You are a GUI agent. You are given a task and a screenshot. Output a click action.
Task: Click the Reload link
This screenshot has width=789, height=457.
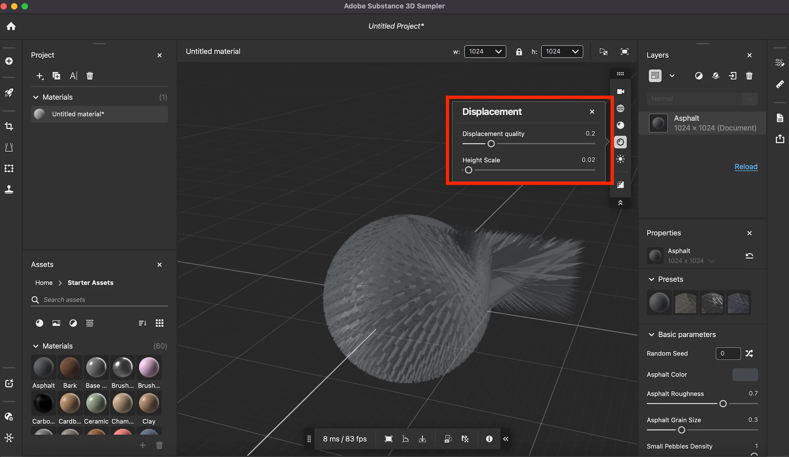746,167
